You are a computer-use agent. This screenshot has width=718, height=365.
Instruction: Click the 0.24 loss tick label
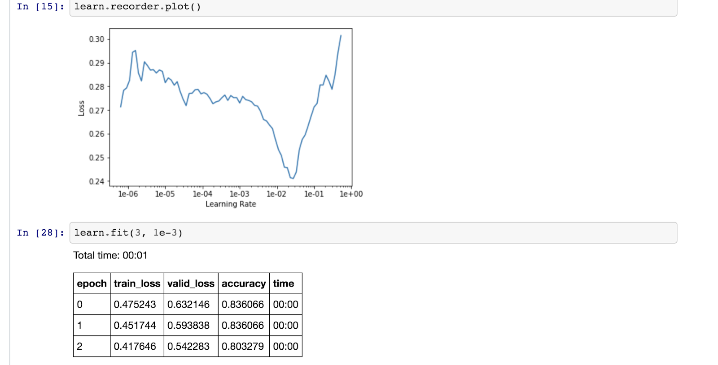[96, 181]
